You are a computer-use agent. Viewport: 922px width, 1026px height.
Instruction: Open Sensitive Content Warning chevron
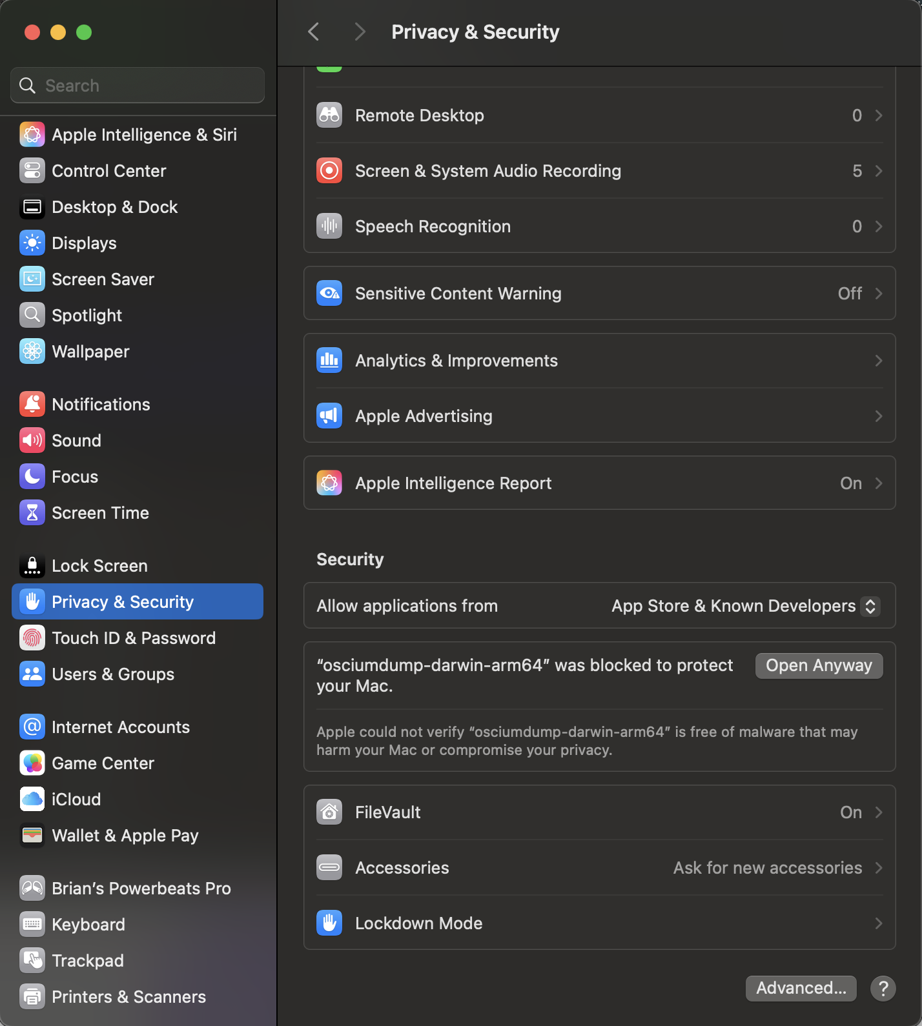click(x=879, y=294)
